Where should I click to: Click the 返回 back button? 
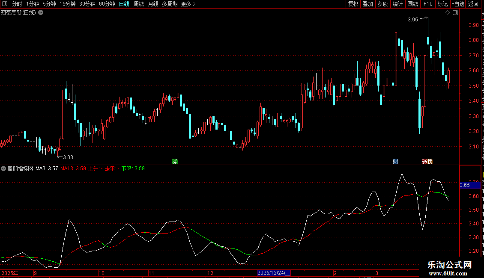tap(473, 4)
